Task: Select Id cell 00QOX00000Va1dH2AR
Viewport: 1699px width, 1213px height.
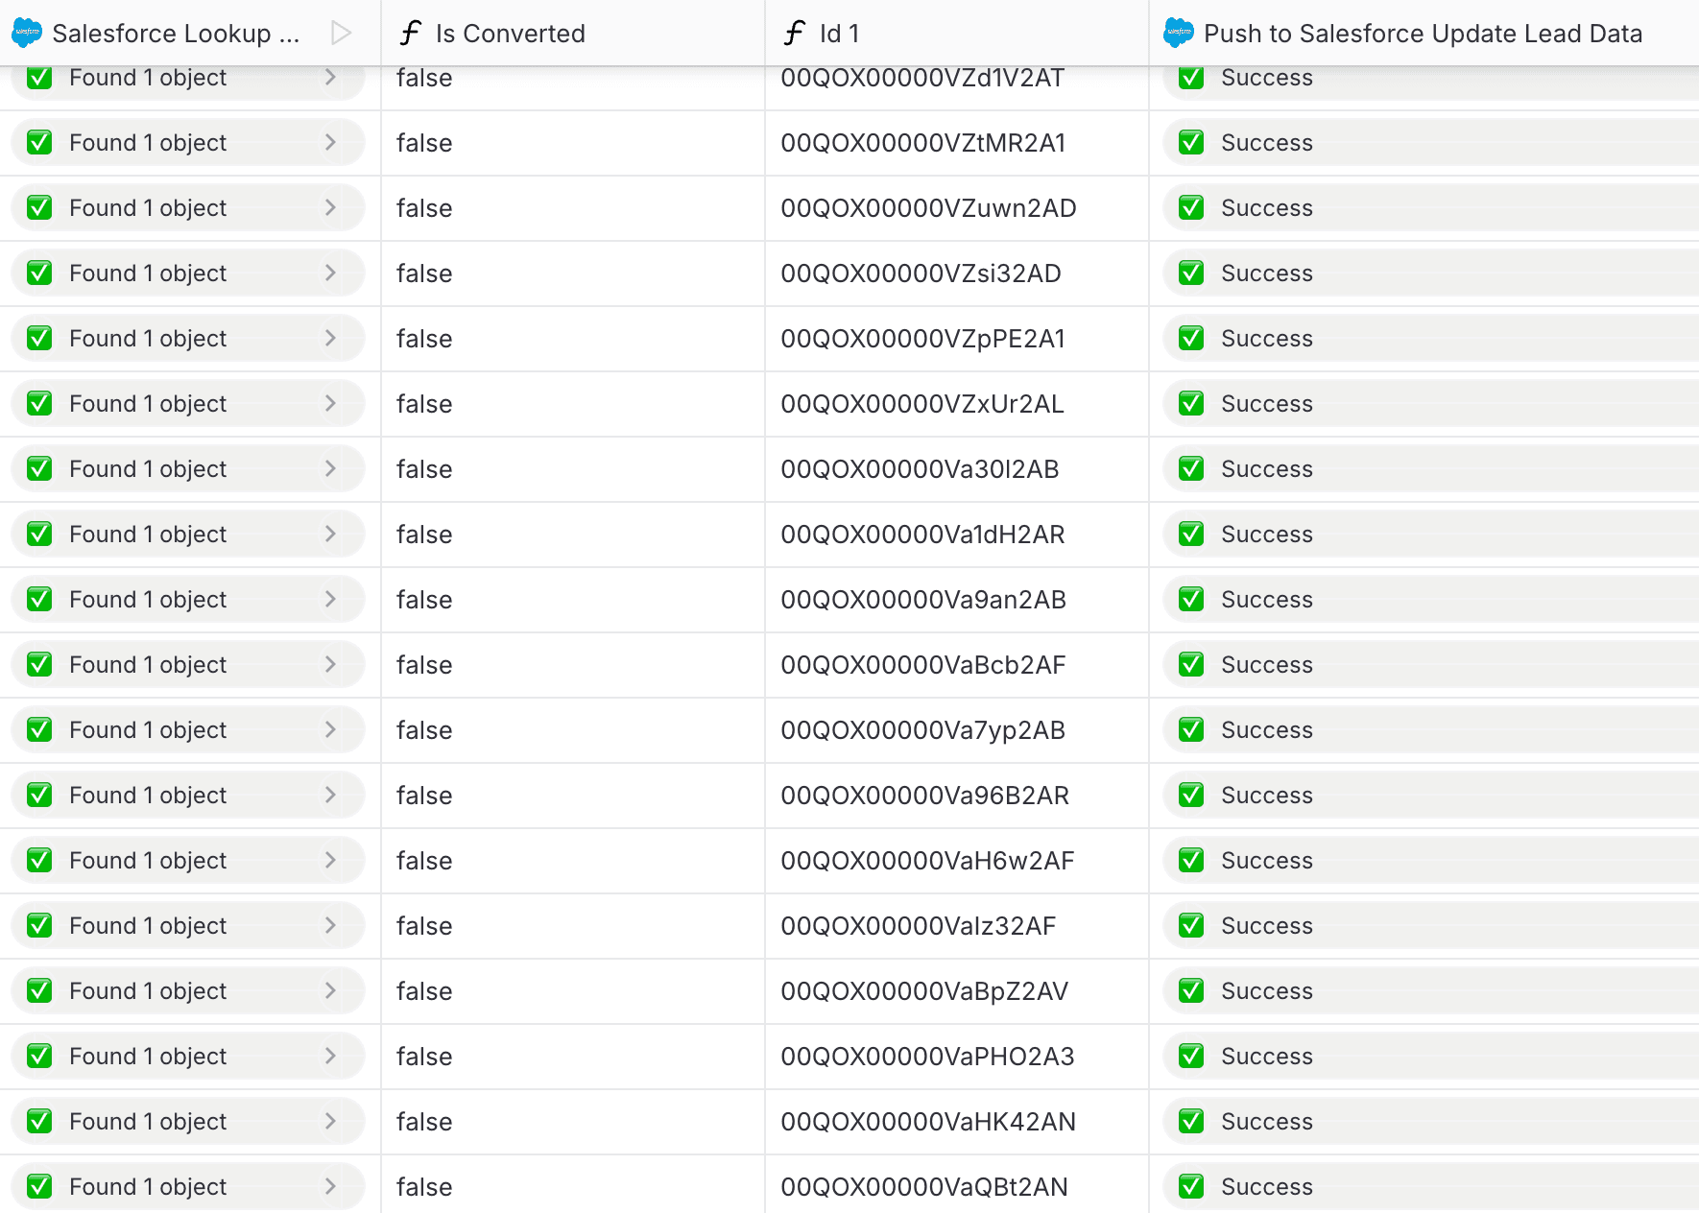Action: [957, 535]
